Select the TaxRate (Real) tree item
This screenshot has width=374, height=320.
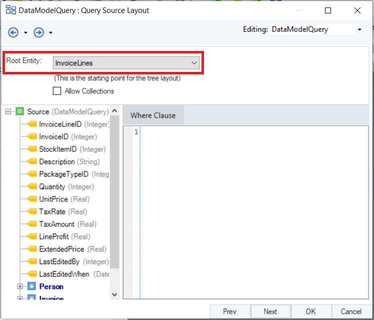coord(63,212)
